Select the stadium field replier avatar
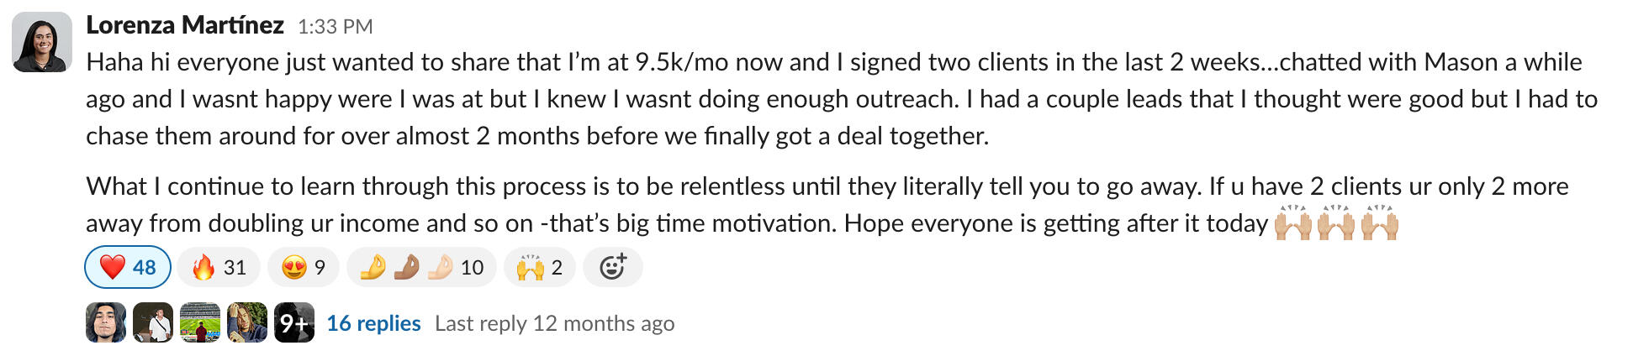This screenshot has width=1633, height=356. tap(200, 323)
